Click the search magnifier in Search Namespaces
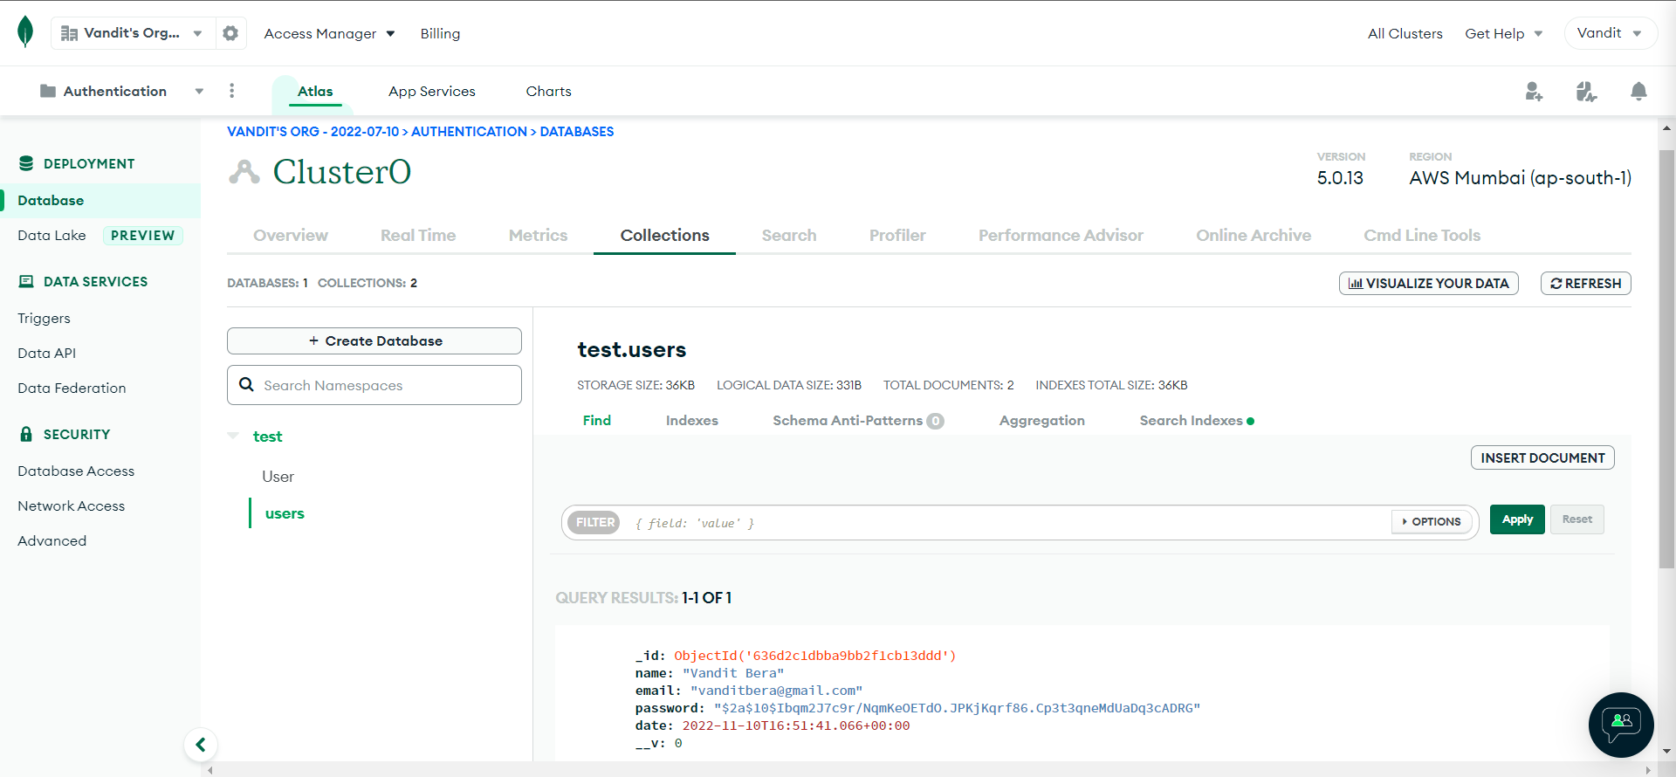 click(247, 385)
